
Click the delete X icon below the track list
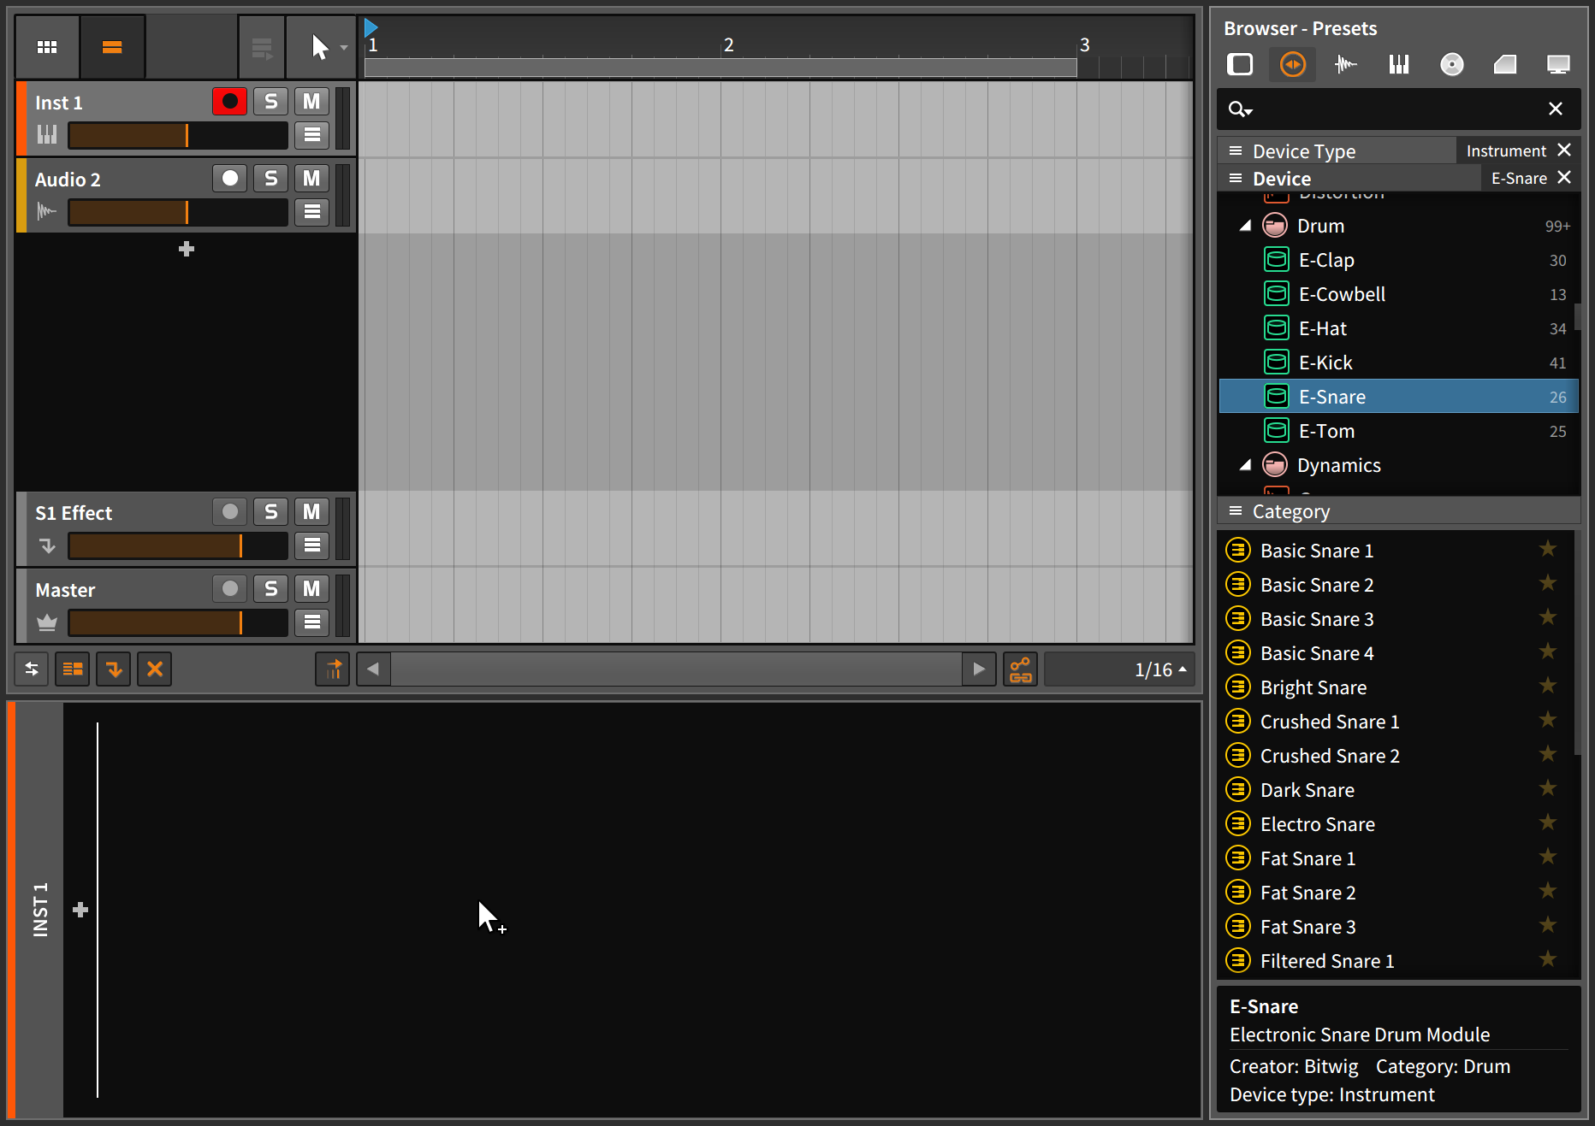coord(154,669)
